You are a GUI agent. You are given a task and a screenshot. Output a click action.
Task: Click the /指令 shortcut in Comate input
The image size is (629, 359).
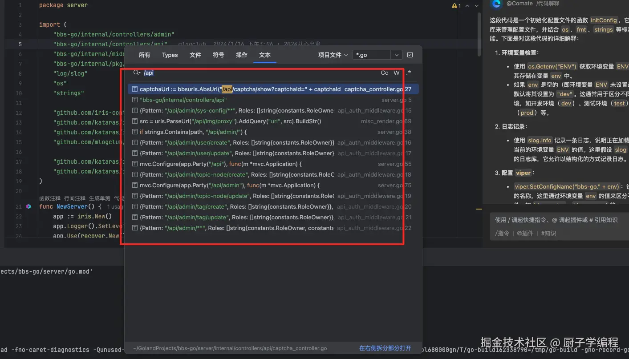(502, 233)
